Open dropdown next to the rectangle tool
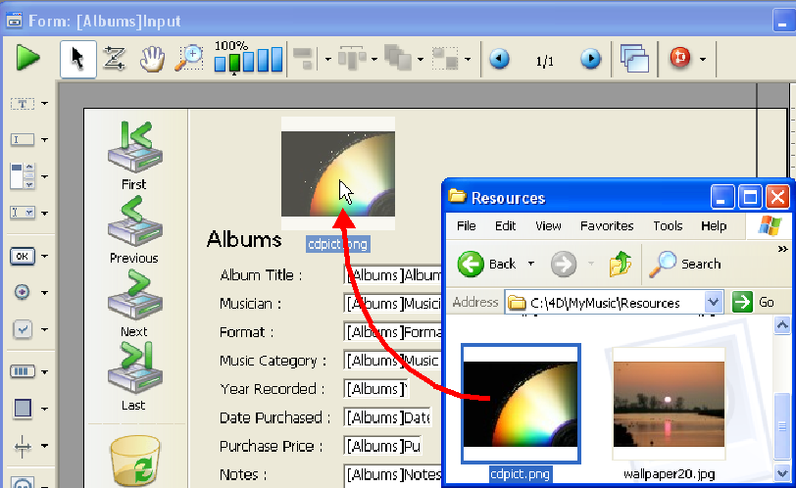The width and height of the screenshot is (796, 488). [45, 409]
